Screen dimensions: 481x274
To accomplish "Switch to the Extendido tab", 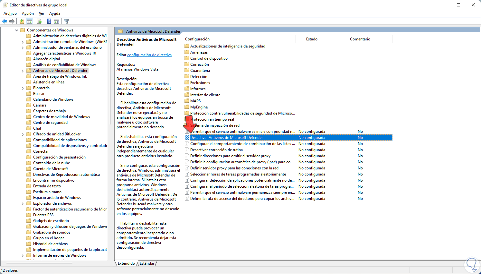I will [126, 263].
